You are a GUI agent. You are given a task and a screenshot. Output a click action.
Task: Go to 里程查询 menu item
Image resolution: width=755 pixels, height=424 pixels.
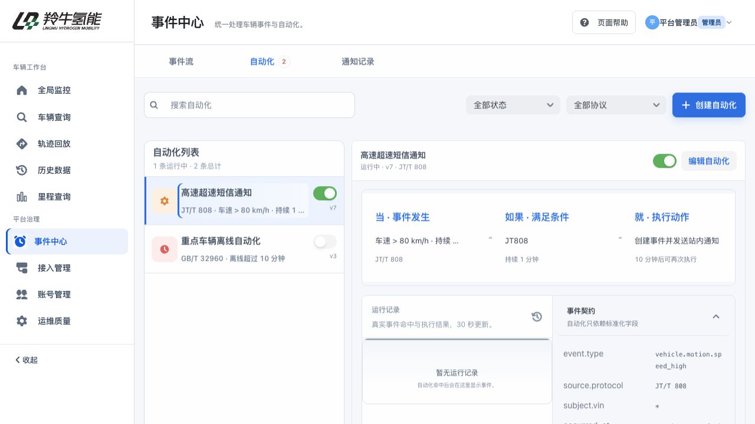(x=67, y=197)
